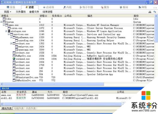The width and height of the screenshot is (158, 114).
Task: Switch to the 句柄列表 bottom tab
Action: pos(19,108)
